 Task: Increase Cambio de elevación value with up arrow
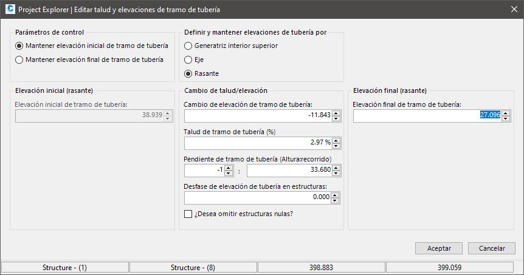336,112
